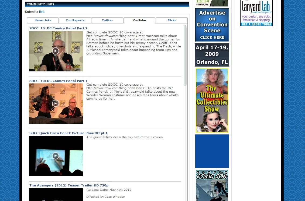This screenshot has width=305, height=201.
Task: Click the Advertise on Convention Scene banner
Action: (212, 25)
